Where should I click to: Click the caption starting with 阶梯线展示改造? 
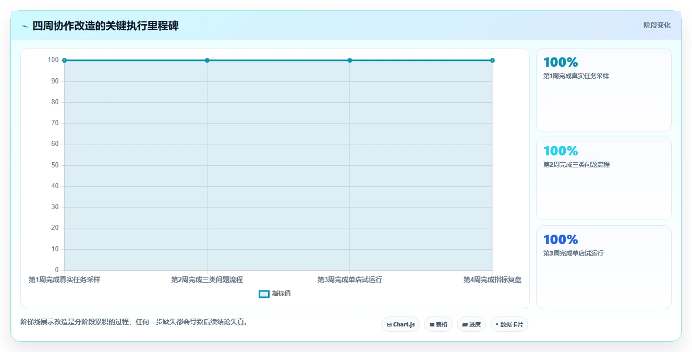click(133, 322)
